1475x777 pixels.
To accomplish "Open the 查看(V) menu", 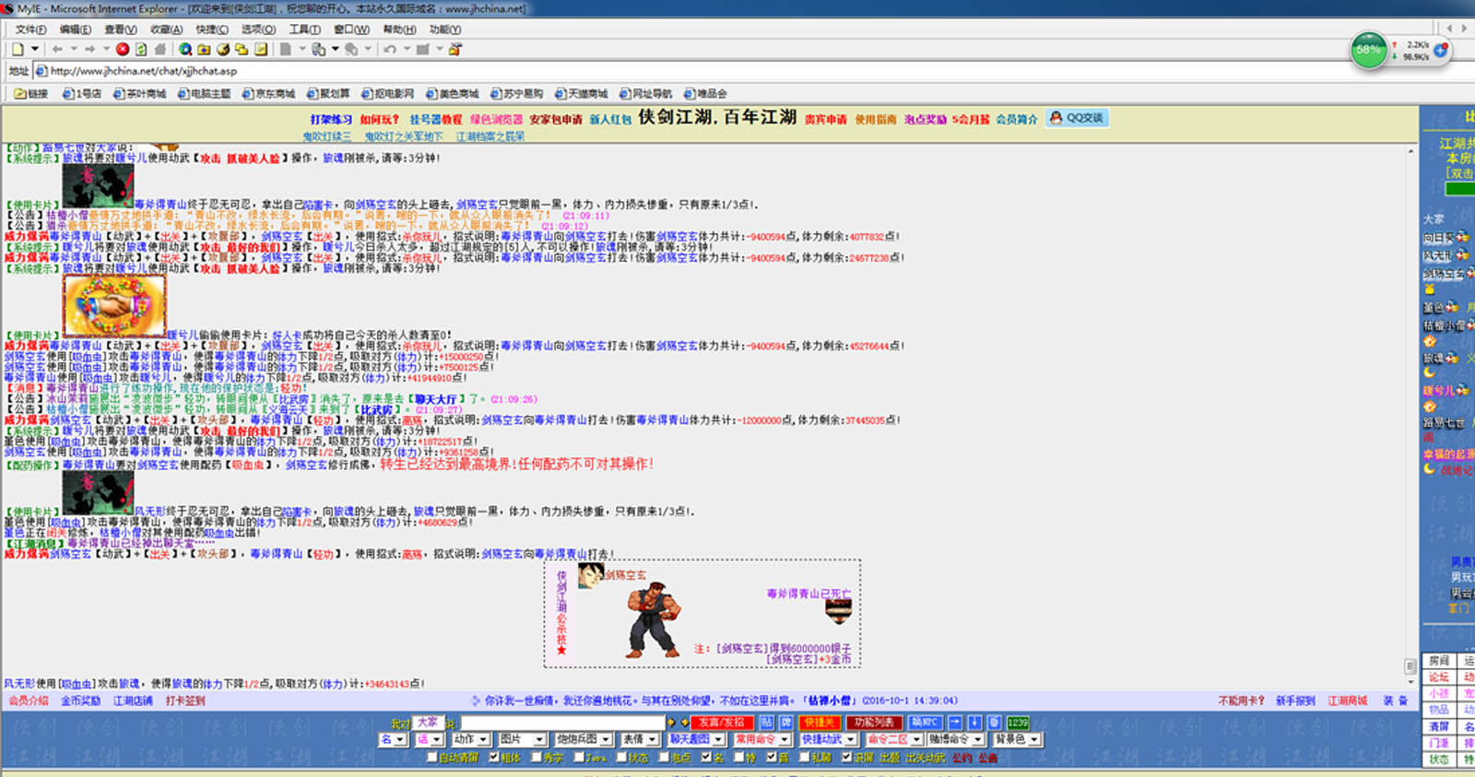I will pos(121,29).
